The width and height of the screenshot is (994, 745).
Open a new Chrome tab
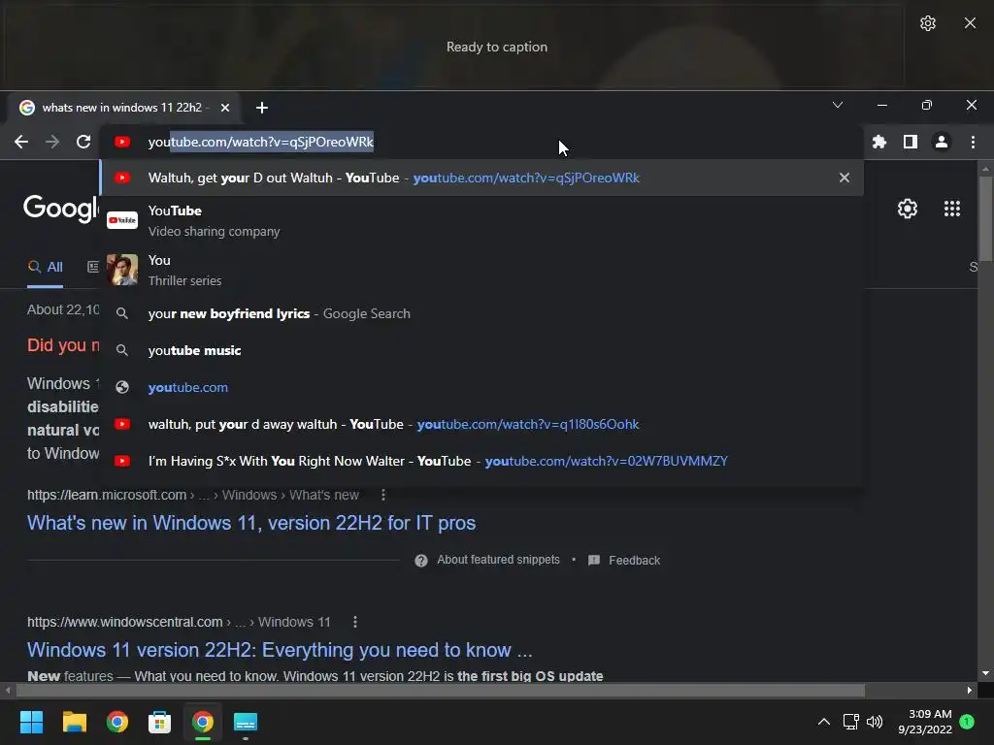coord(262,108)
